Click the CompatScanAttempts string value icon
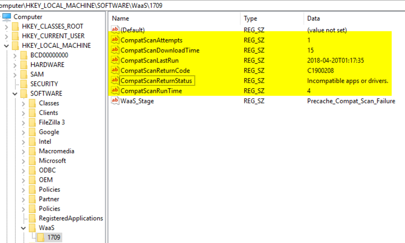The width and height of the screenshot is (405, 243). (115, 40)
